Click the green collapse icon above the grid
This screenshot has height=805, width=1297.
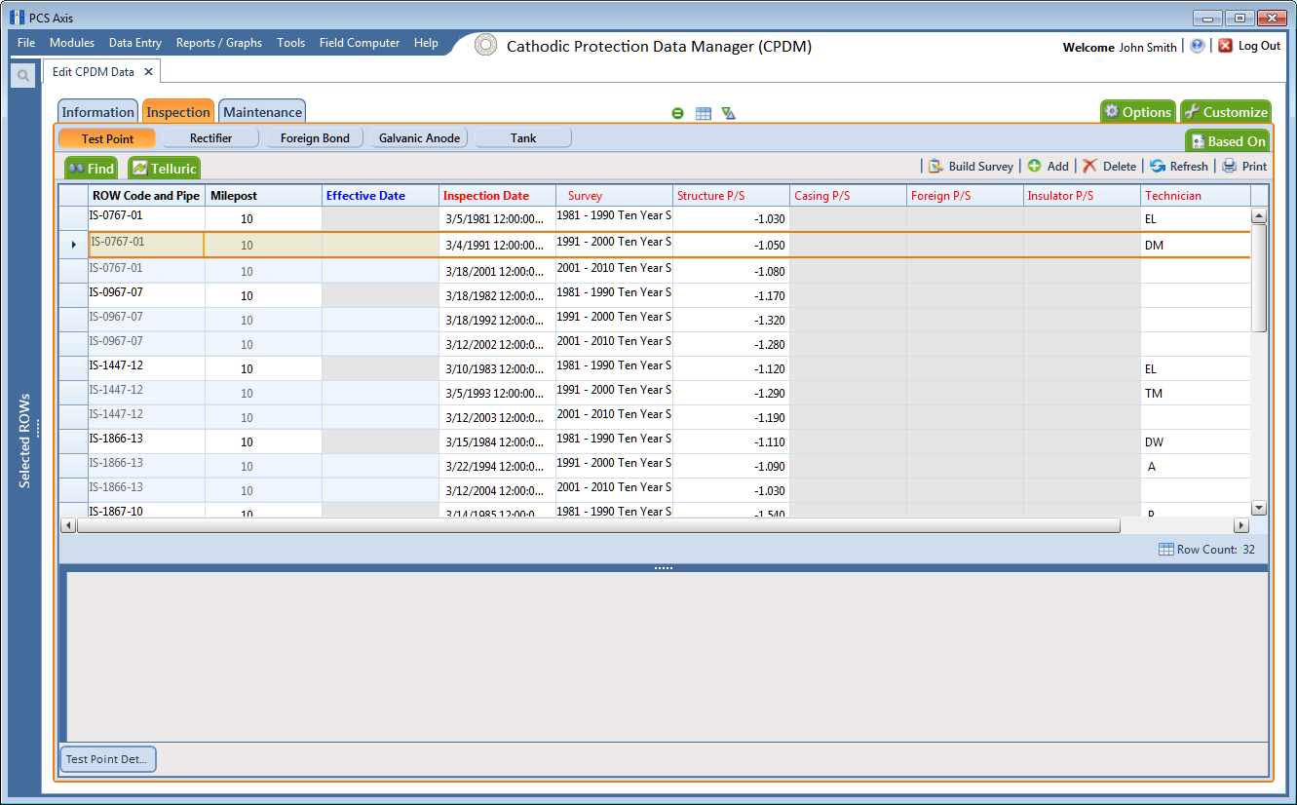[x=677, y=113]
